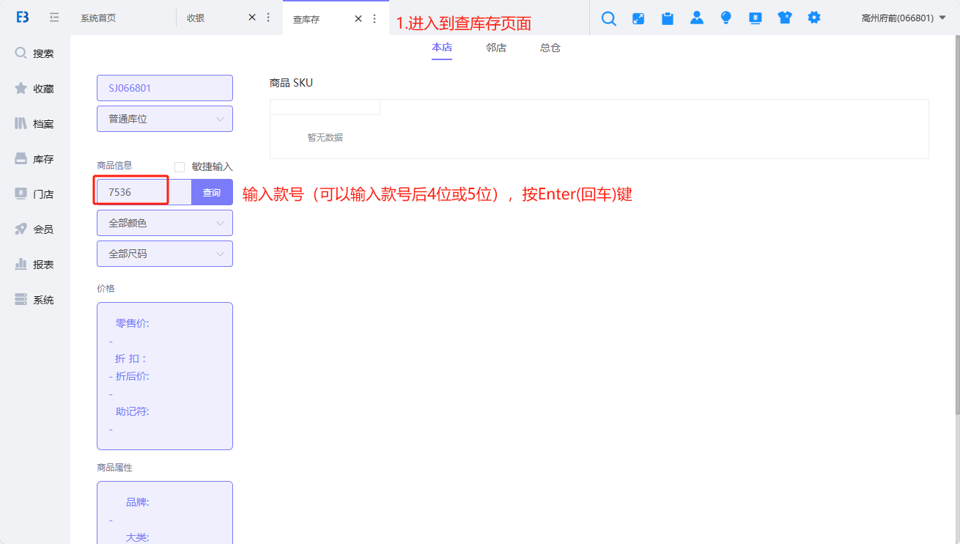960x544 pixels.
Task: Open the search magnifier in top toolbar
Action: pos(609,18)
